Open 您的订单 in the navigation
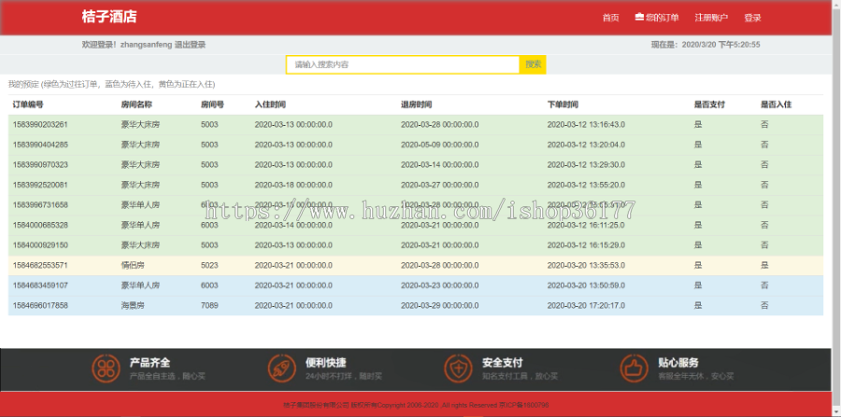Screen dimensions: 841x417 click(x=662, y=18)
